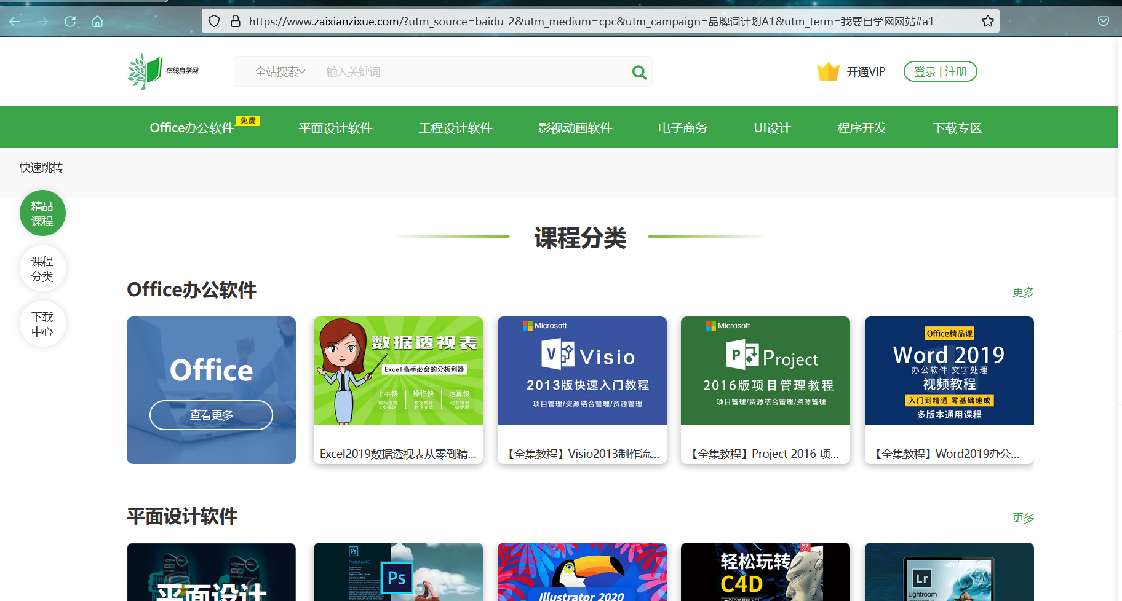Click the 平面设计软件 section heading

click(x=182, y=516)
